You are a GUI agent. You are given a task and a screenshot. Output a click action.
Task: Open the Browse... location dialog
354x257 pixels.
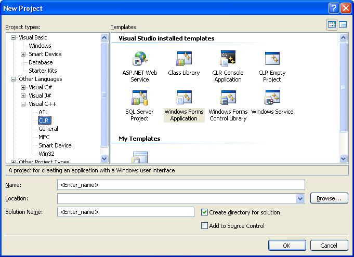tap(329, 198)
